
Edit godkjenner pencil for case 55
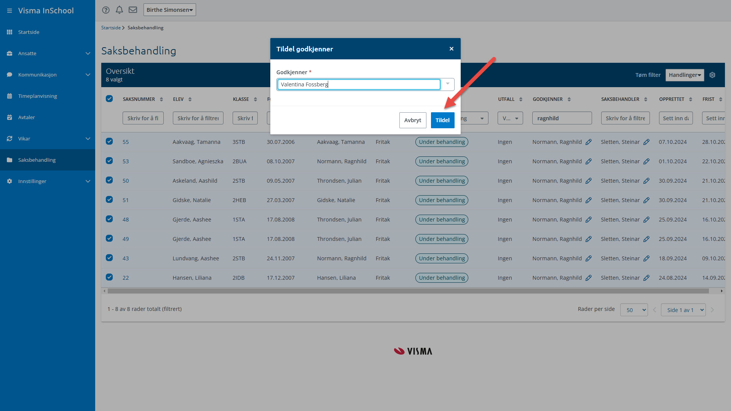[x=589, y=142]
